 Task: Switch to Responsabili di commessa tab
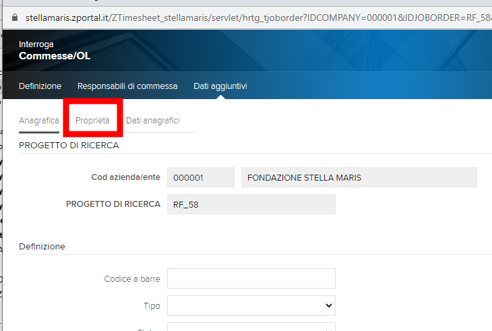(127, 86)
